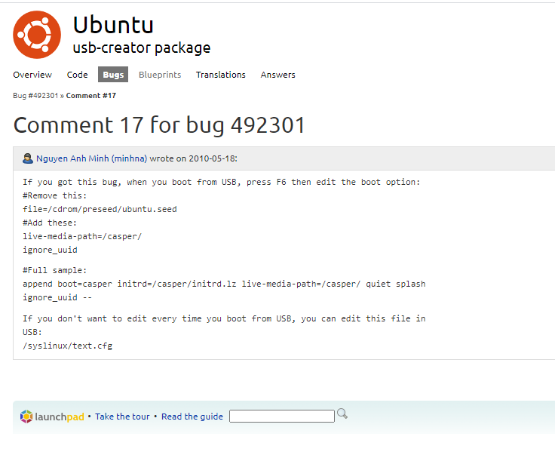Open the Ubuntu project heading link

point(113,25)
